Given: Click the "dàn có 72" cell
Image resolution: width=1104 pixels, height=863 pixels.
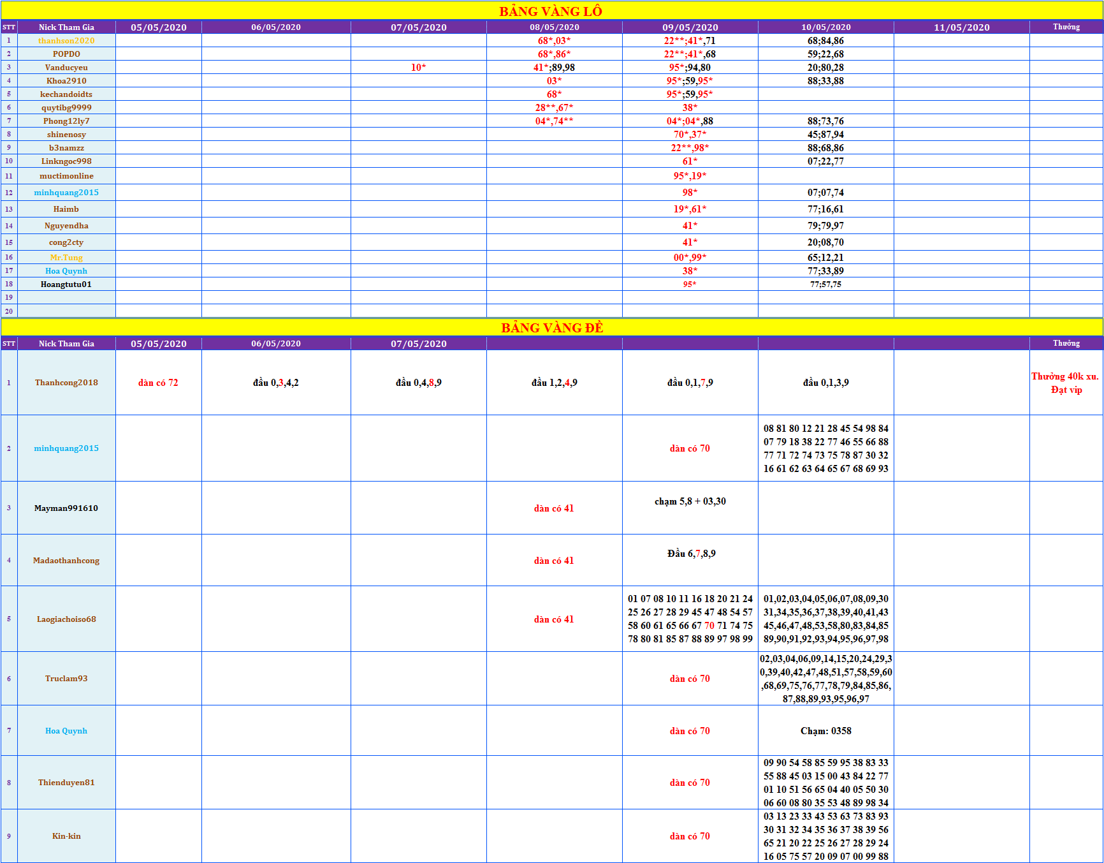Looking at the screenshot, I should point(158,383).
